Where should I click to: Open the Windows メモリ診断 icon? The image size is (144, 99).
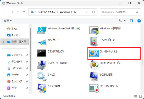click(x=94, y=30)
